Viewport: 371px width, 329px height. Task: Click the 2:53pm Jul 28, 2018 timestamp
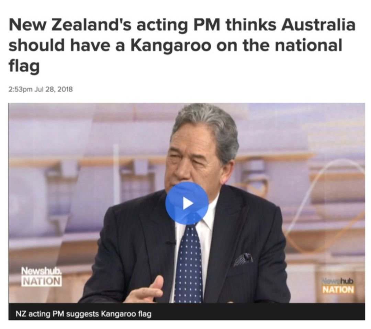[41, 89]
